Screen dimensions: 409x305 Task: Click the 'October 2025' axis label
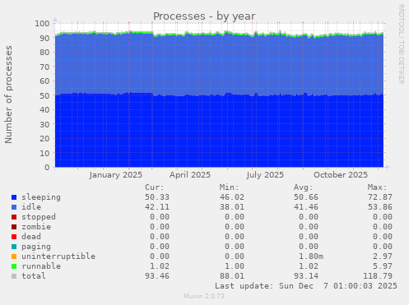pyautogui.click(x=341, y=175)
